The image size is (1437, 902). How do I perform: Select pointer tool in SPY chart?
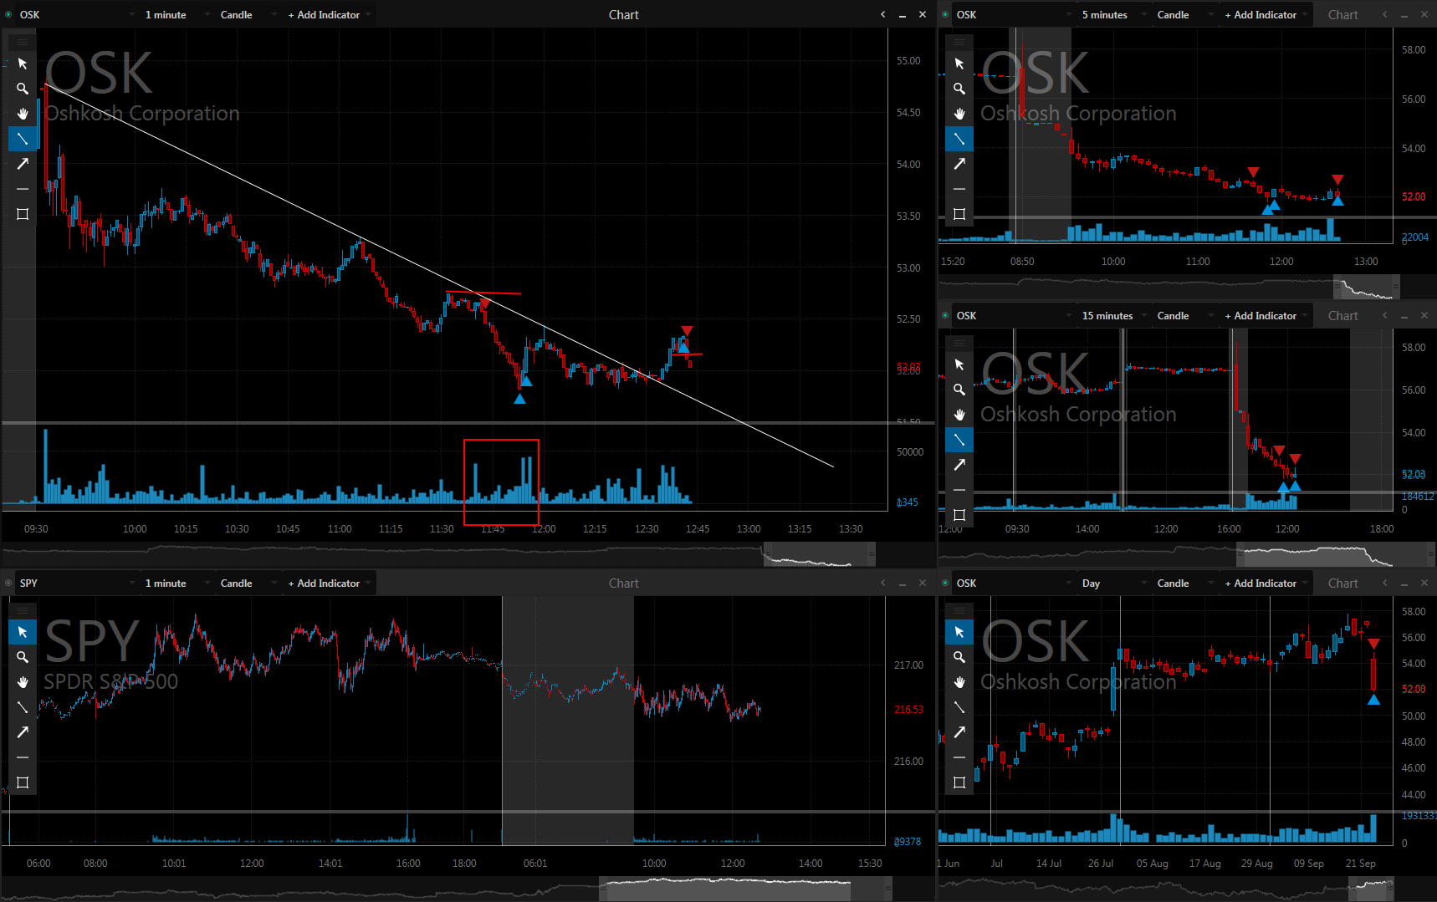click(23, 632)
